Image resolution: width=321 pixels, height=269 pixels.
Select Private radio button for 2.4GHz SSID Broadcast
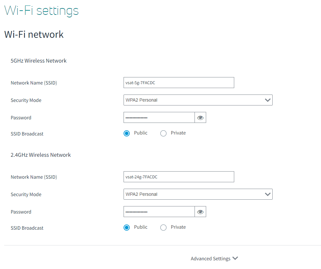tap(163, 227)
